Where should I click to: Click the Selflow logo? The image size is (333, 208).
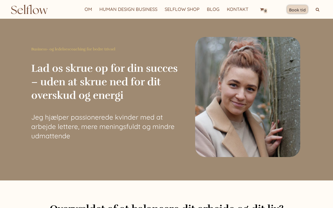(x=29, y=9)
